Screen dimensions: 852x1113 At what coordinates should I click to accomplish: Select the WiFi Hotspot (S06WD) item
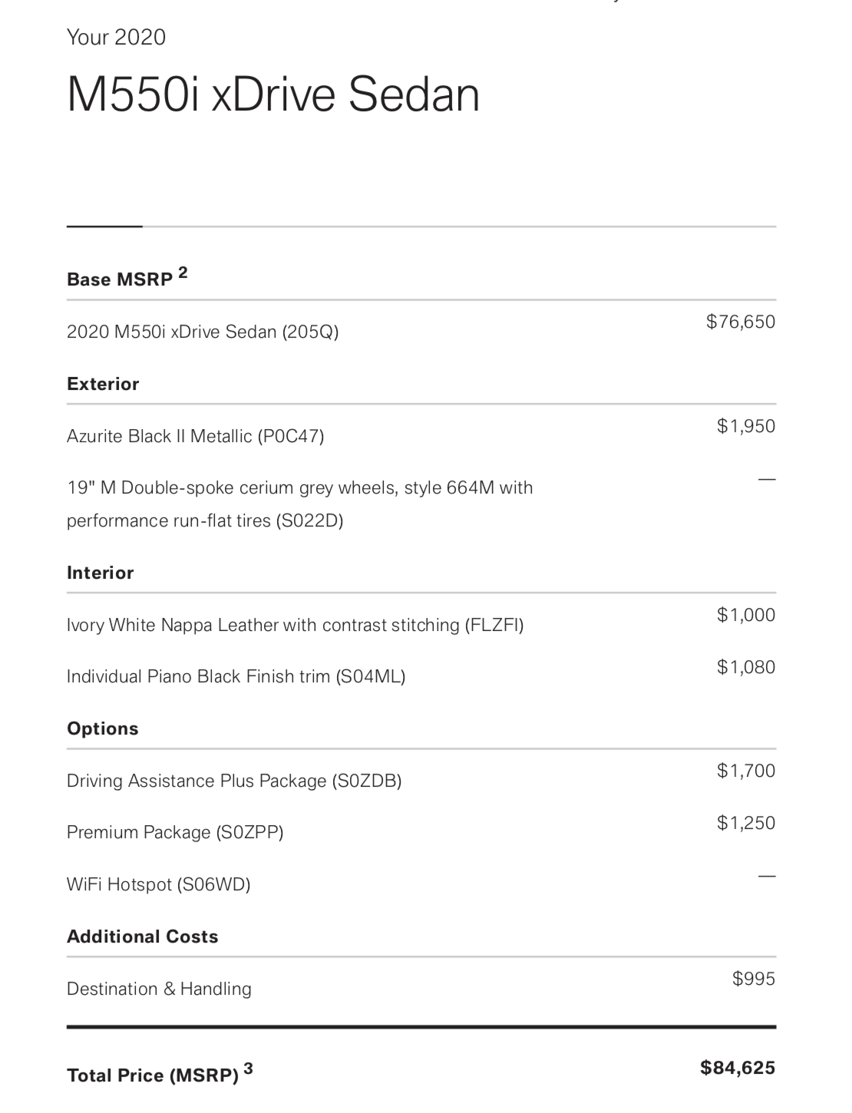pos(158,884)
